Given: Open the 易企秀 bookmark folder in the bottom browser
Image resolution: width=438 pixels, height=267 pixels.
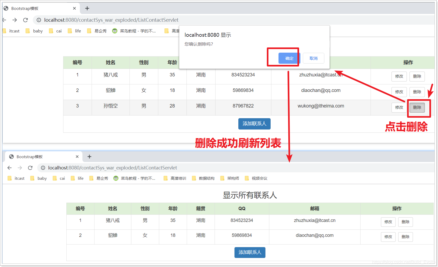Looking at the screenshot, I should click(99, 178).
